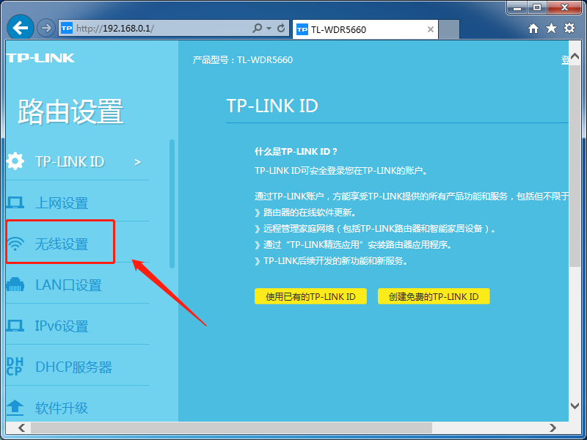Select the TL-WDR5660 browser tab

365,29
